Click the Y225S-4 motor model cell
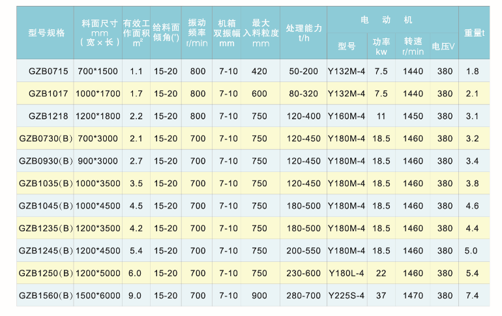 tap(346, 296)
